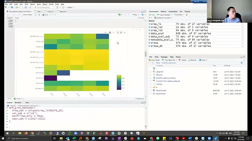The width and height of the screenshot is (252, 141).
Task: View metadata_aval_s data frame grid icon
Action: pyautogui.click(x=243, y=40)
